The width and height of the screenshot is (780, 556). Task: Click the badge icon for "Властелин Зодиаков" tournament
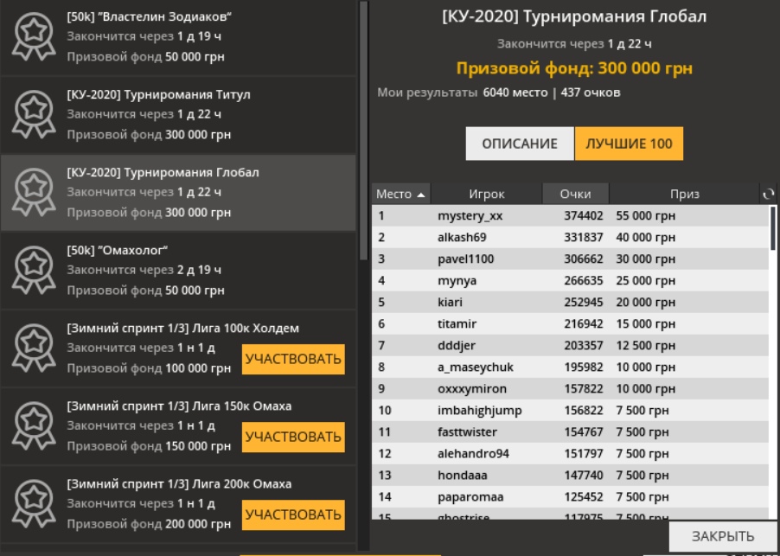[34, 36]
